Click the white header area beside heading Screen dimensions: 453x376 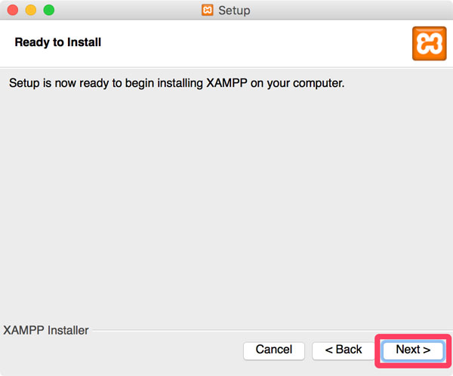254,43
